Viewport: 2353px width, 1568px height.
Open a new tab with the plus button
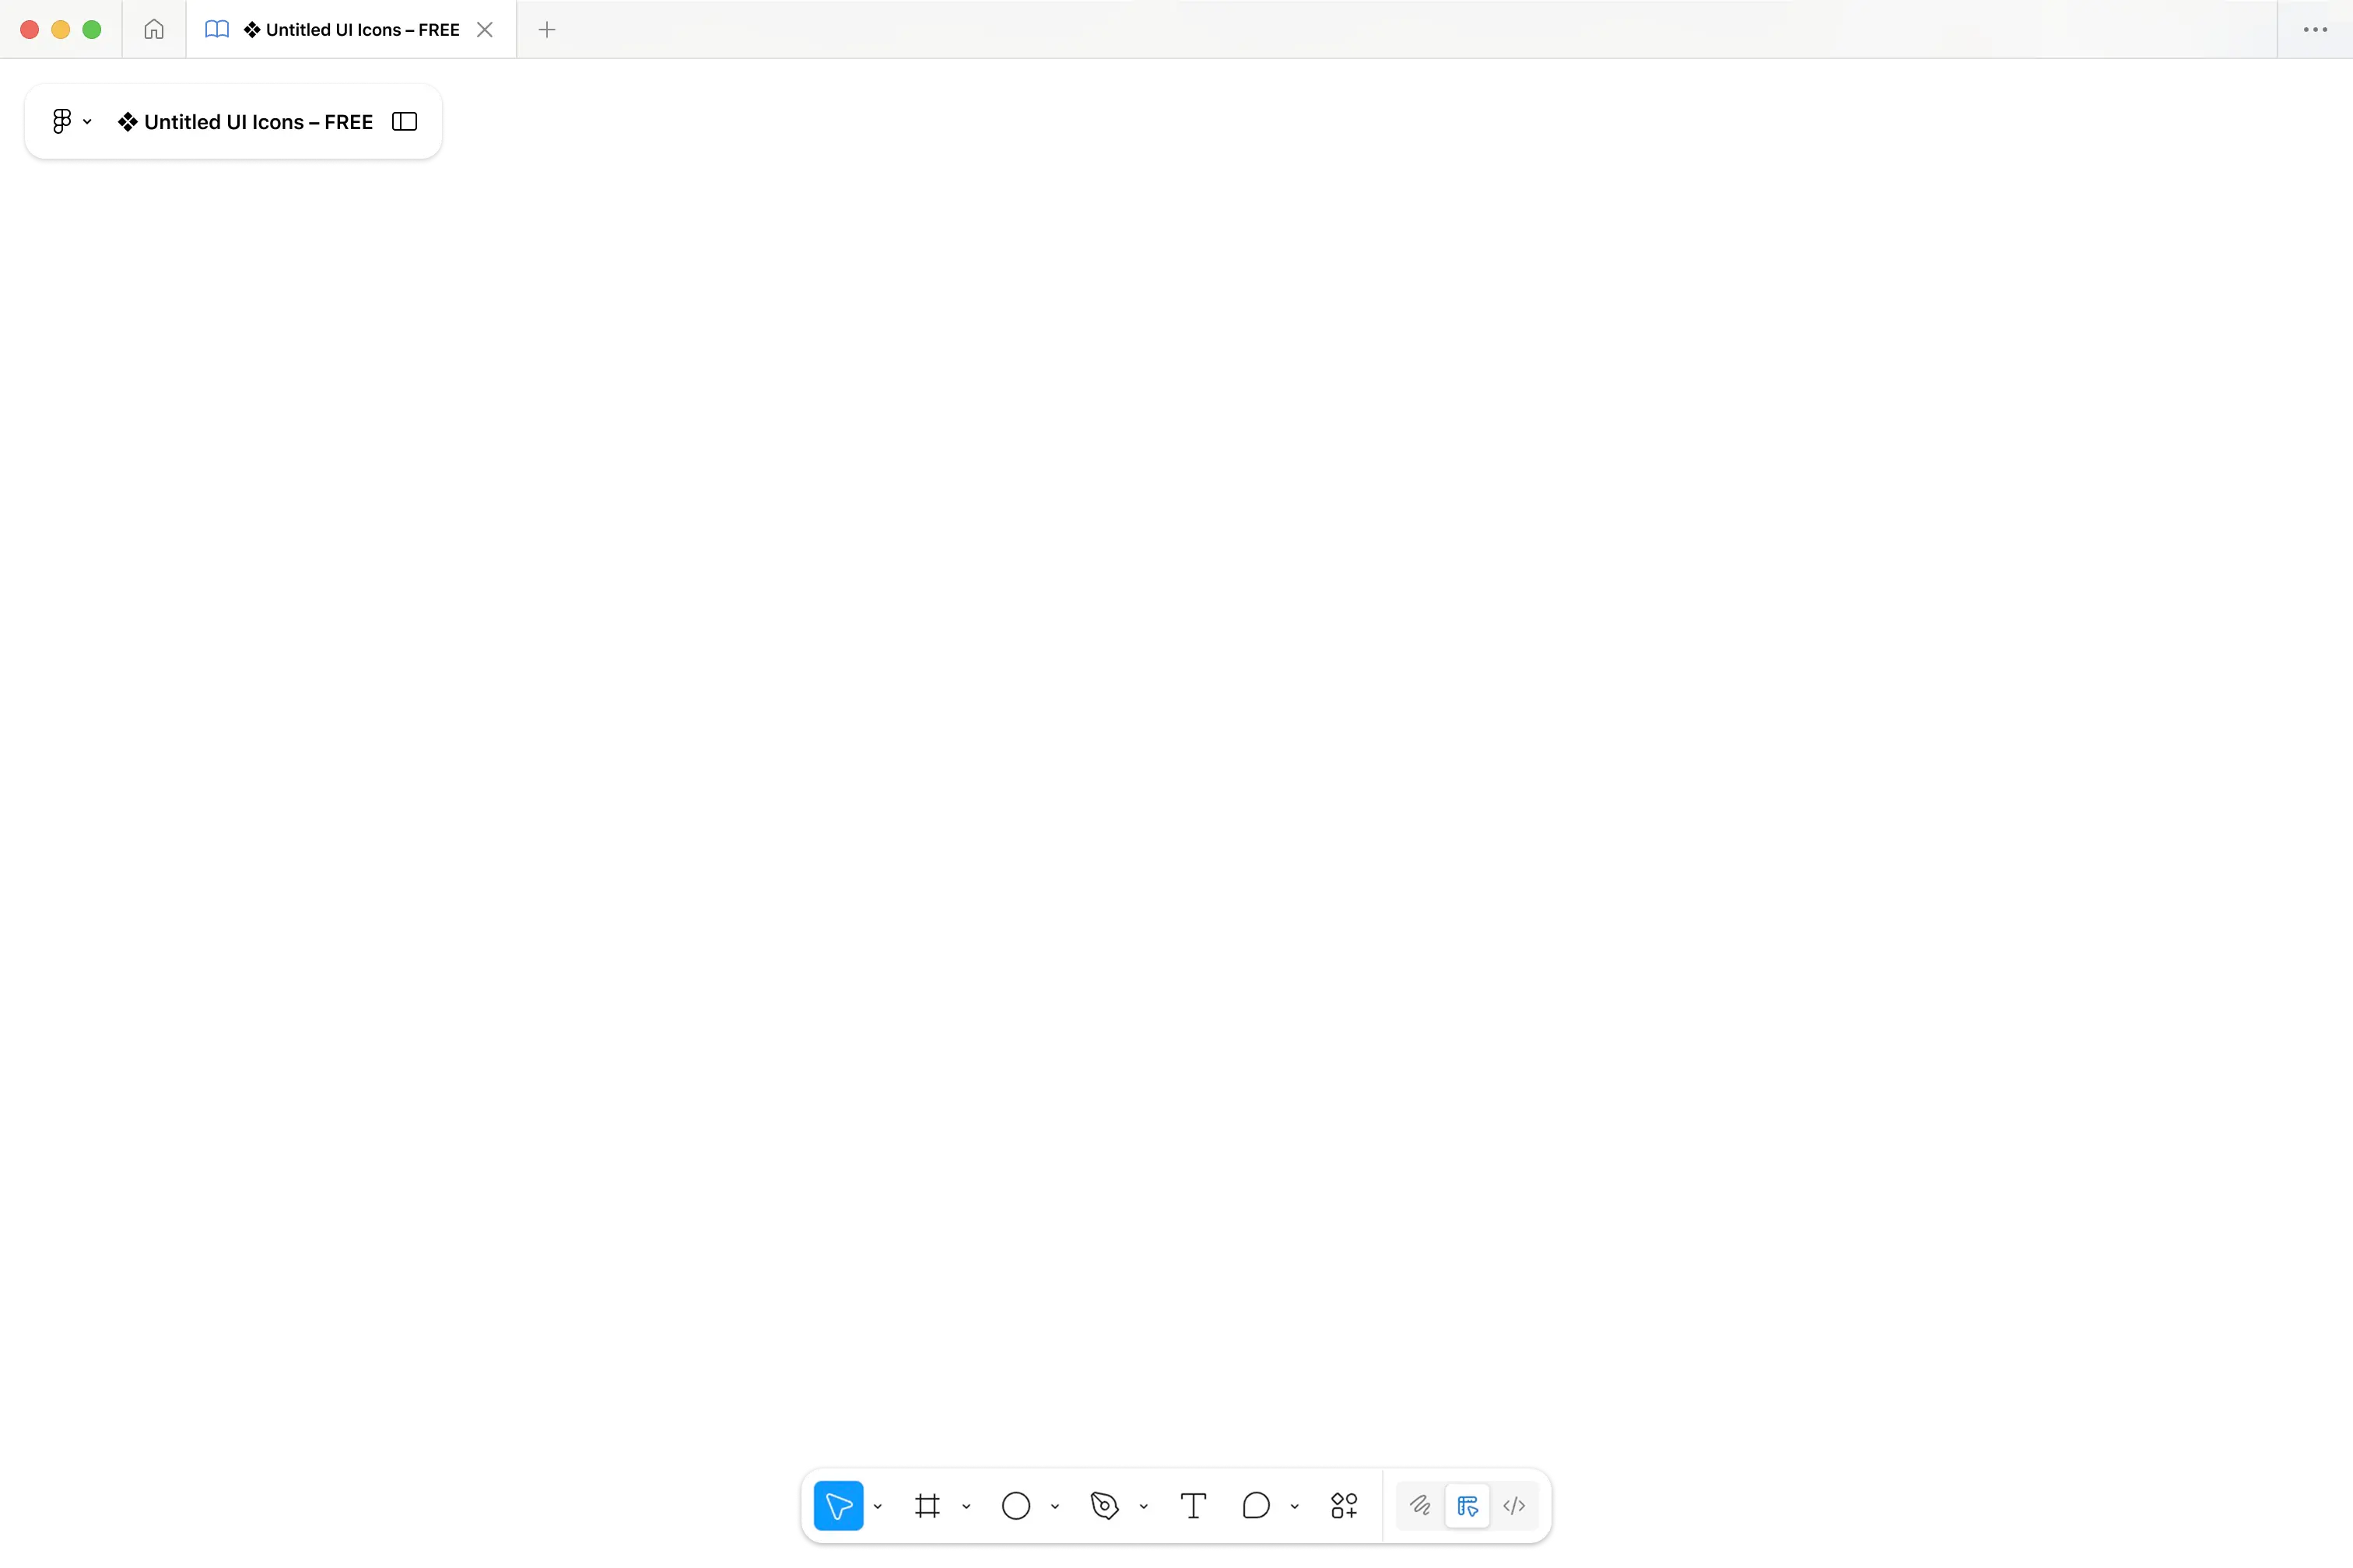click(x=546, y=29)
